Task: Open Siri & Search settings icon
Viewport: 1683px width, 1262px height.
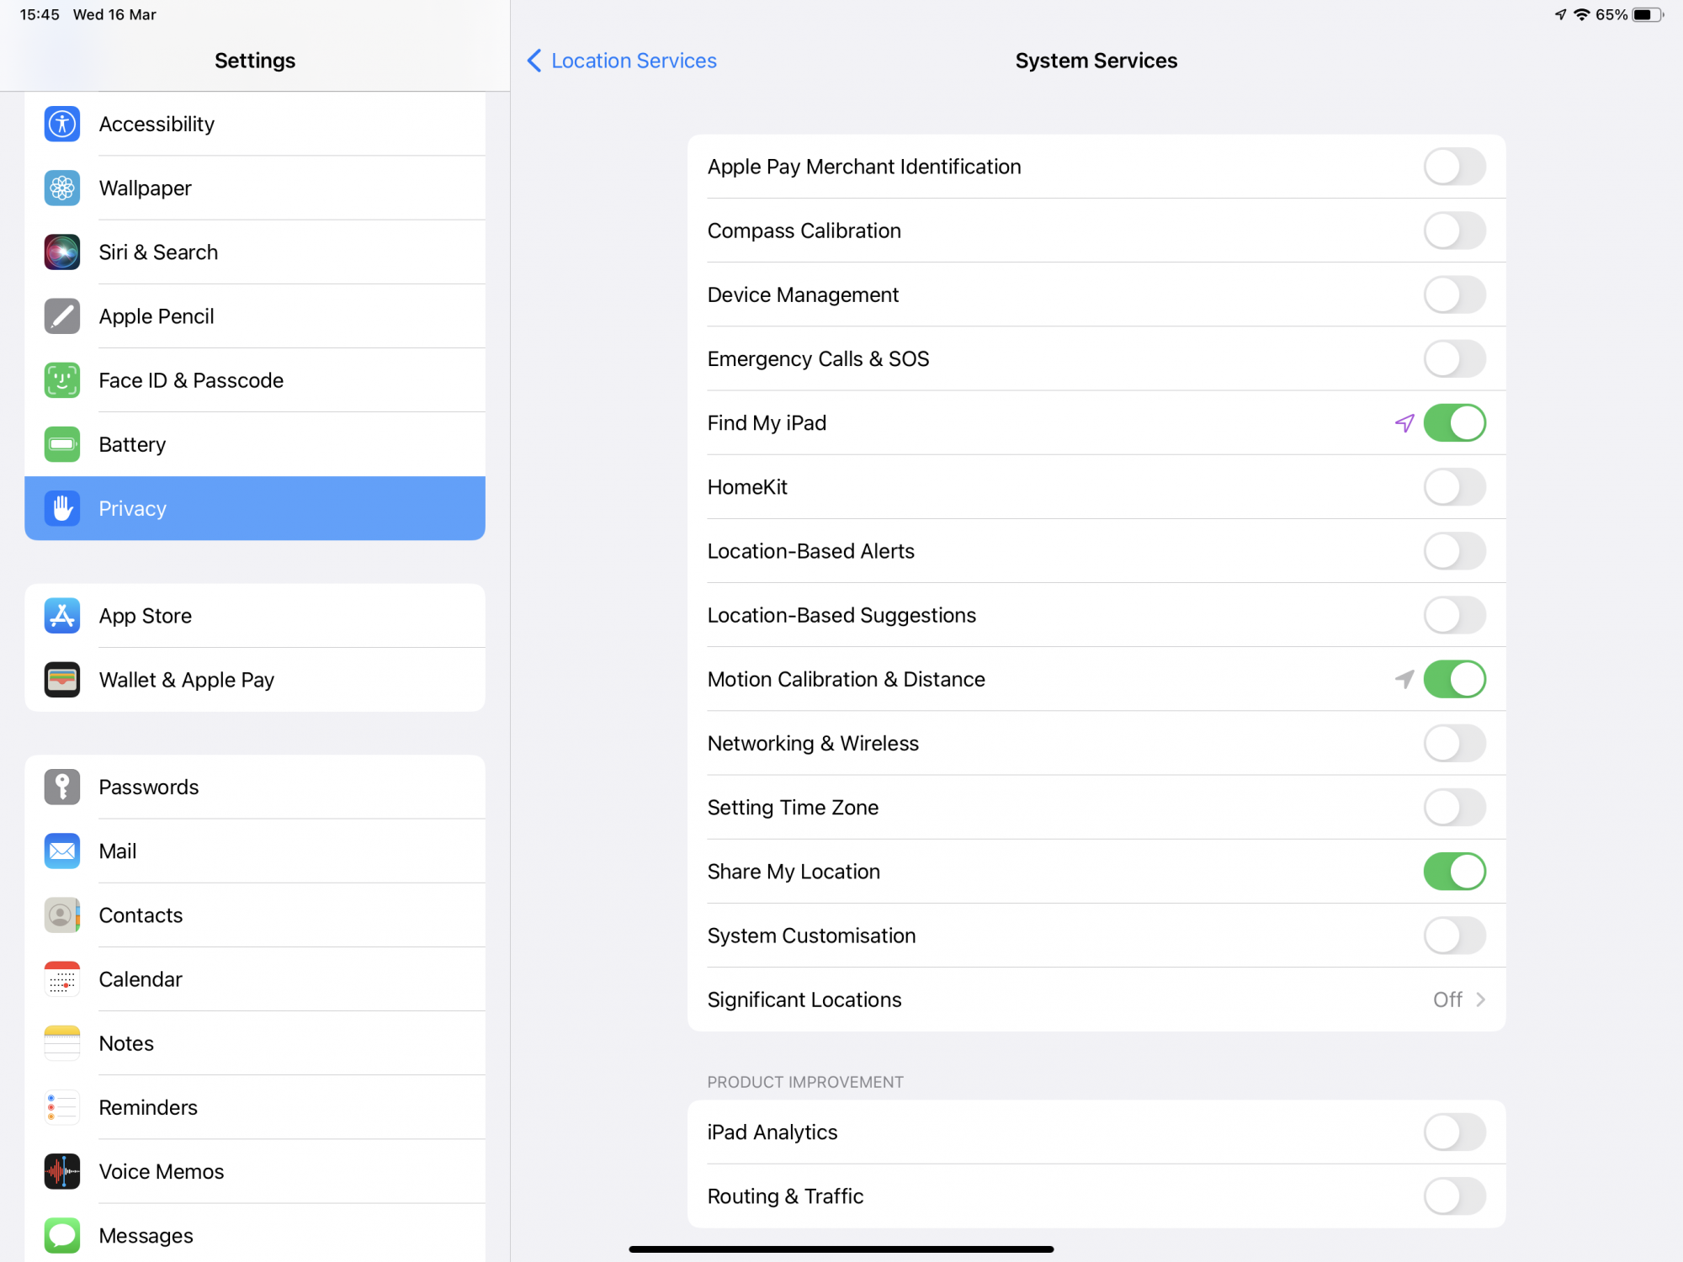Action: click(x=62, y=252)
